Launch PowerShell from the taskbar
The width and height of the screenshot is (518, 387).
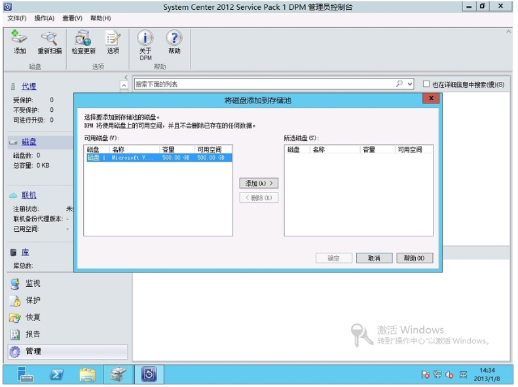[56, 375]
